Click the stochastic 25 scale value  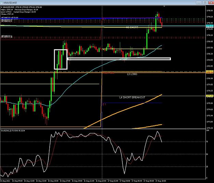click(x=207, y=167)
